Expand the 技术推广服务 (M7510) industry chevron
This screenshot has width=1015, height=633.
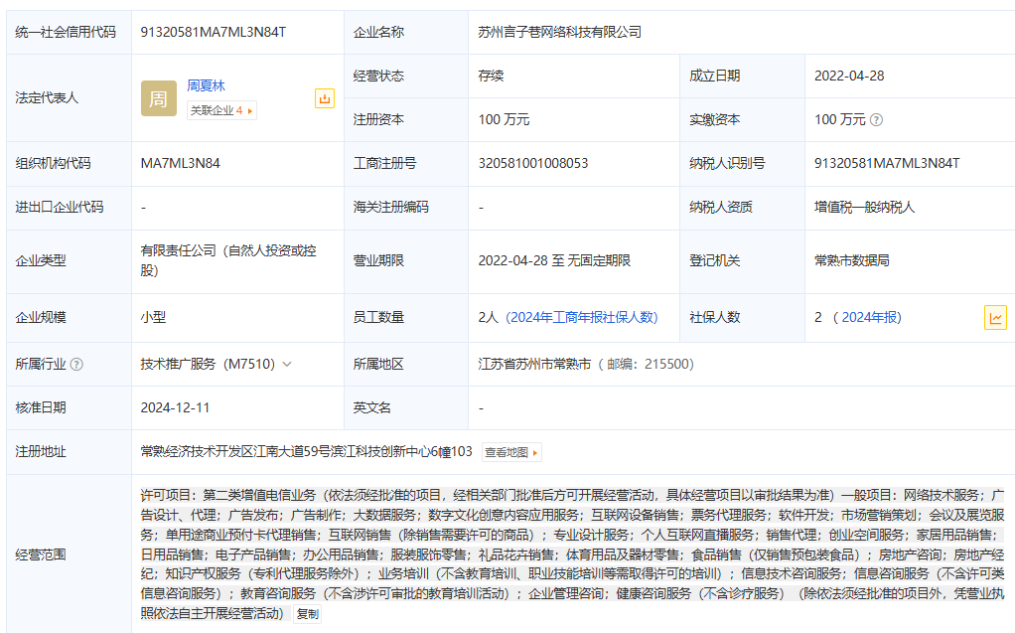point(287,365)
